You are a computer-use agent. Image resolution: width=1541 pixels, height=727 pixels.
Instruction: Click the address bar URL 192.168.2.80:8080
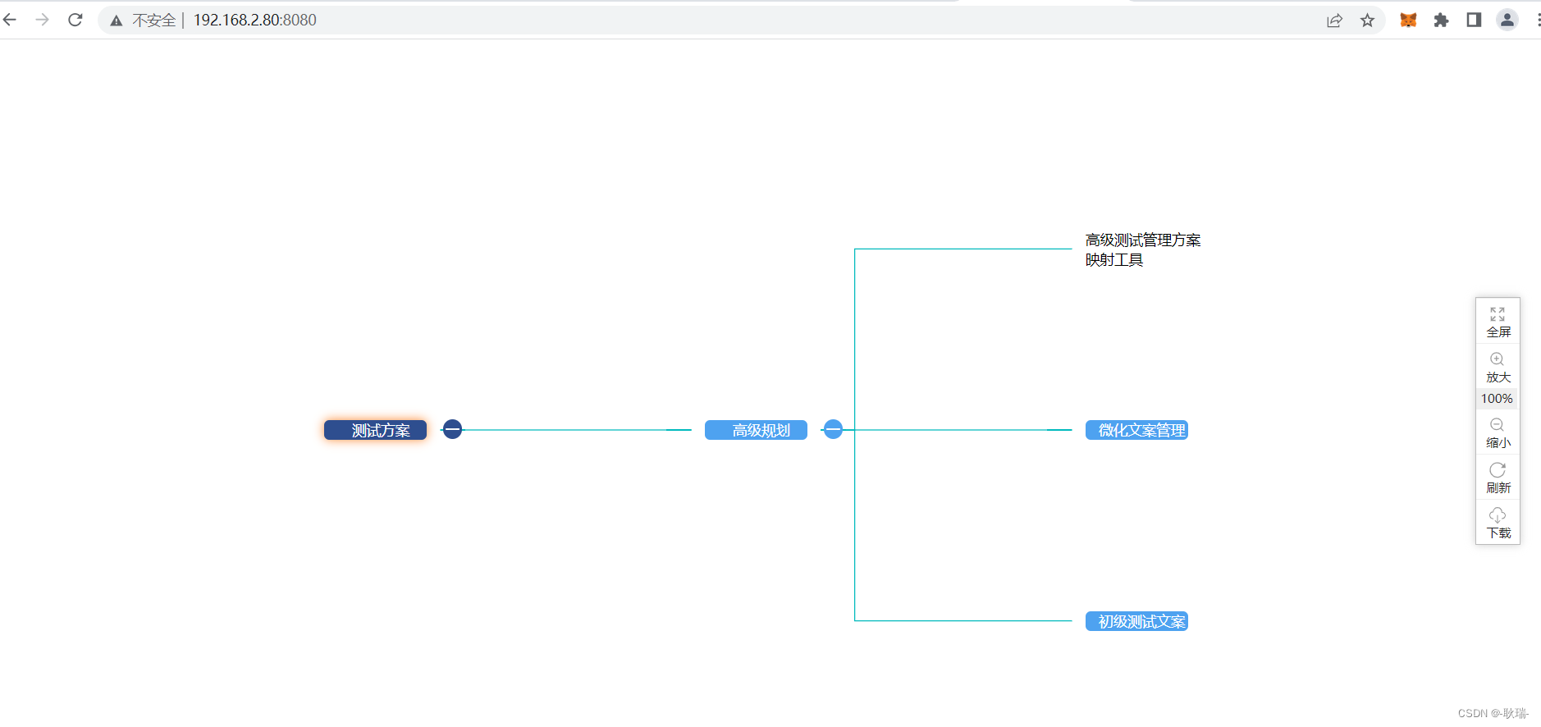click(x=254, y=20)
